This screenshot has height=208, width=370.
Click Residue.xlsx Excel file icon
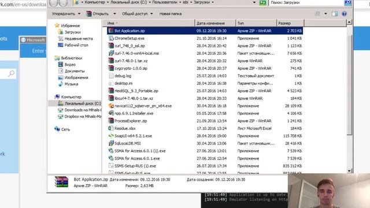[x=111, y=128]
